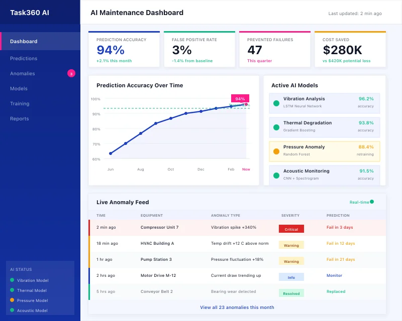Click the Thermal Degradation model indicator dot
The height and width of the screenshot is (321, 402).
coord(276,126)
